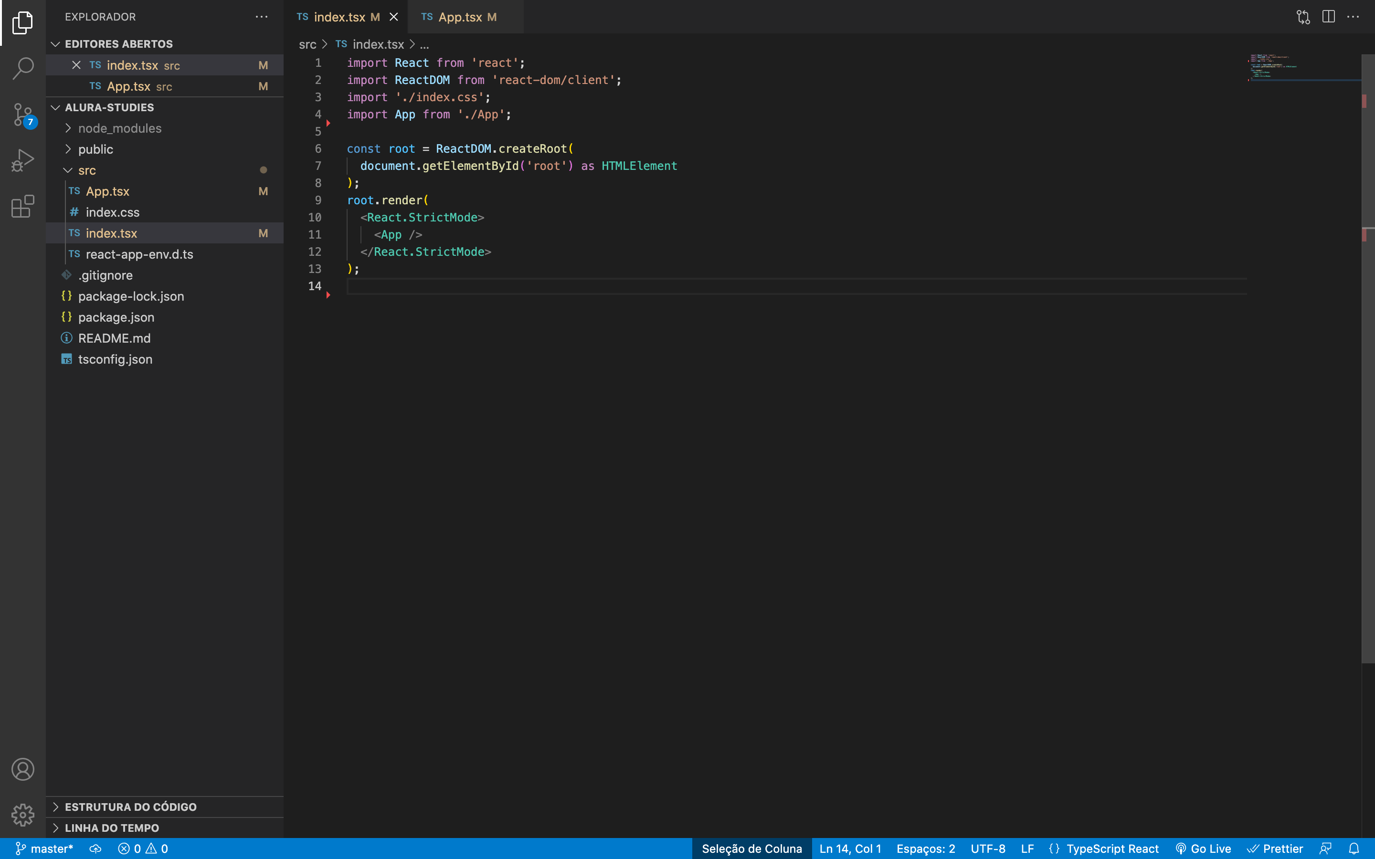Open the Manage gear menu
The width and height of the screenshot is (1375, 859).
tap(23, 815)
